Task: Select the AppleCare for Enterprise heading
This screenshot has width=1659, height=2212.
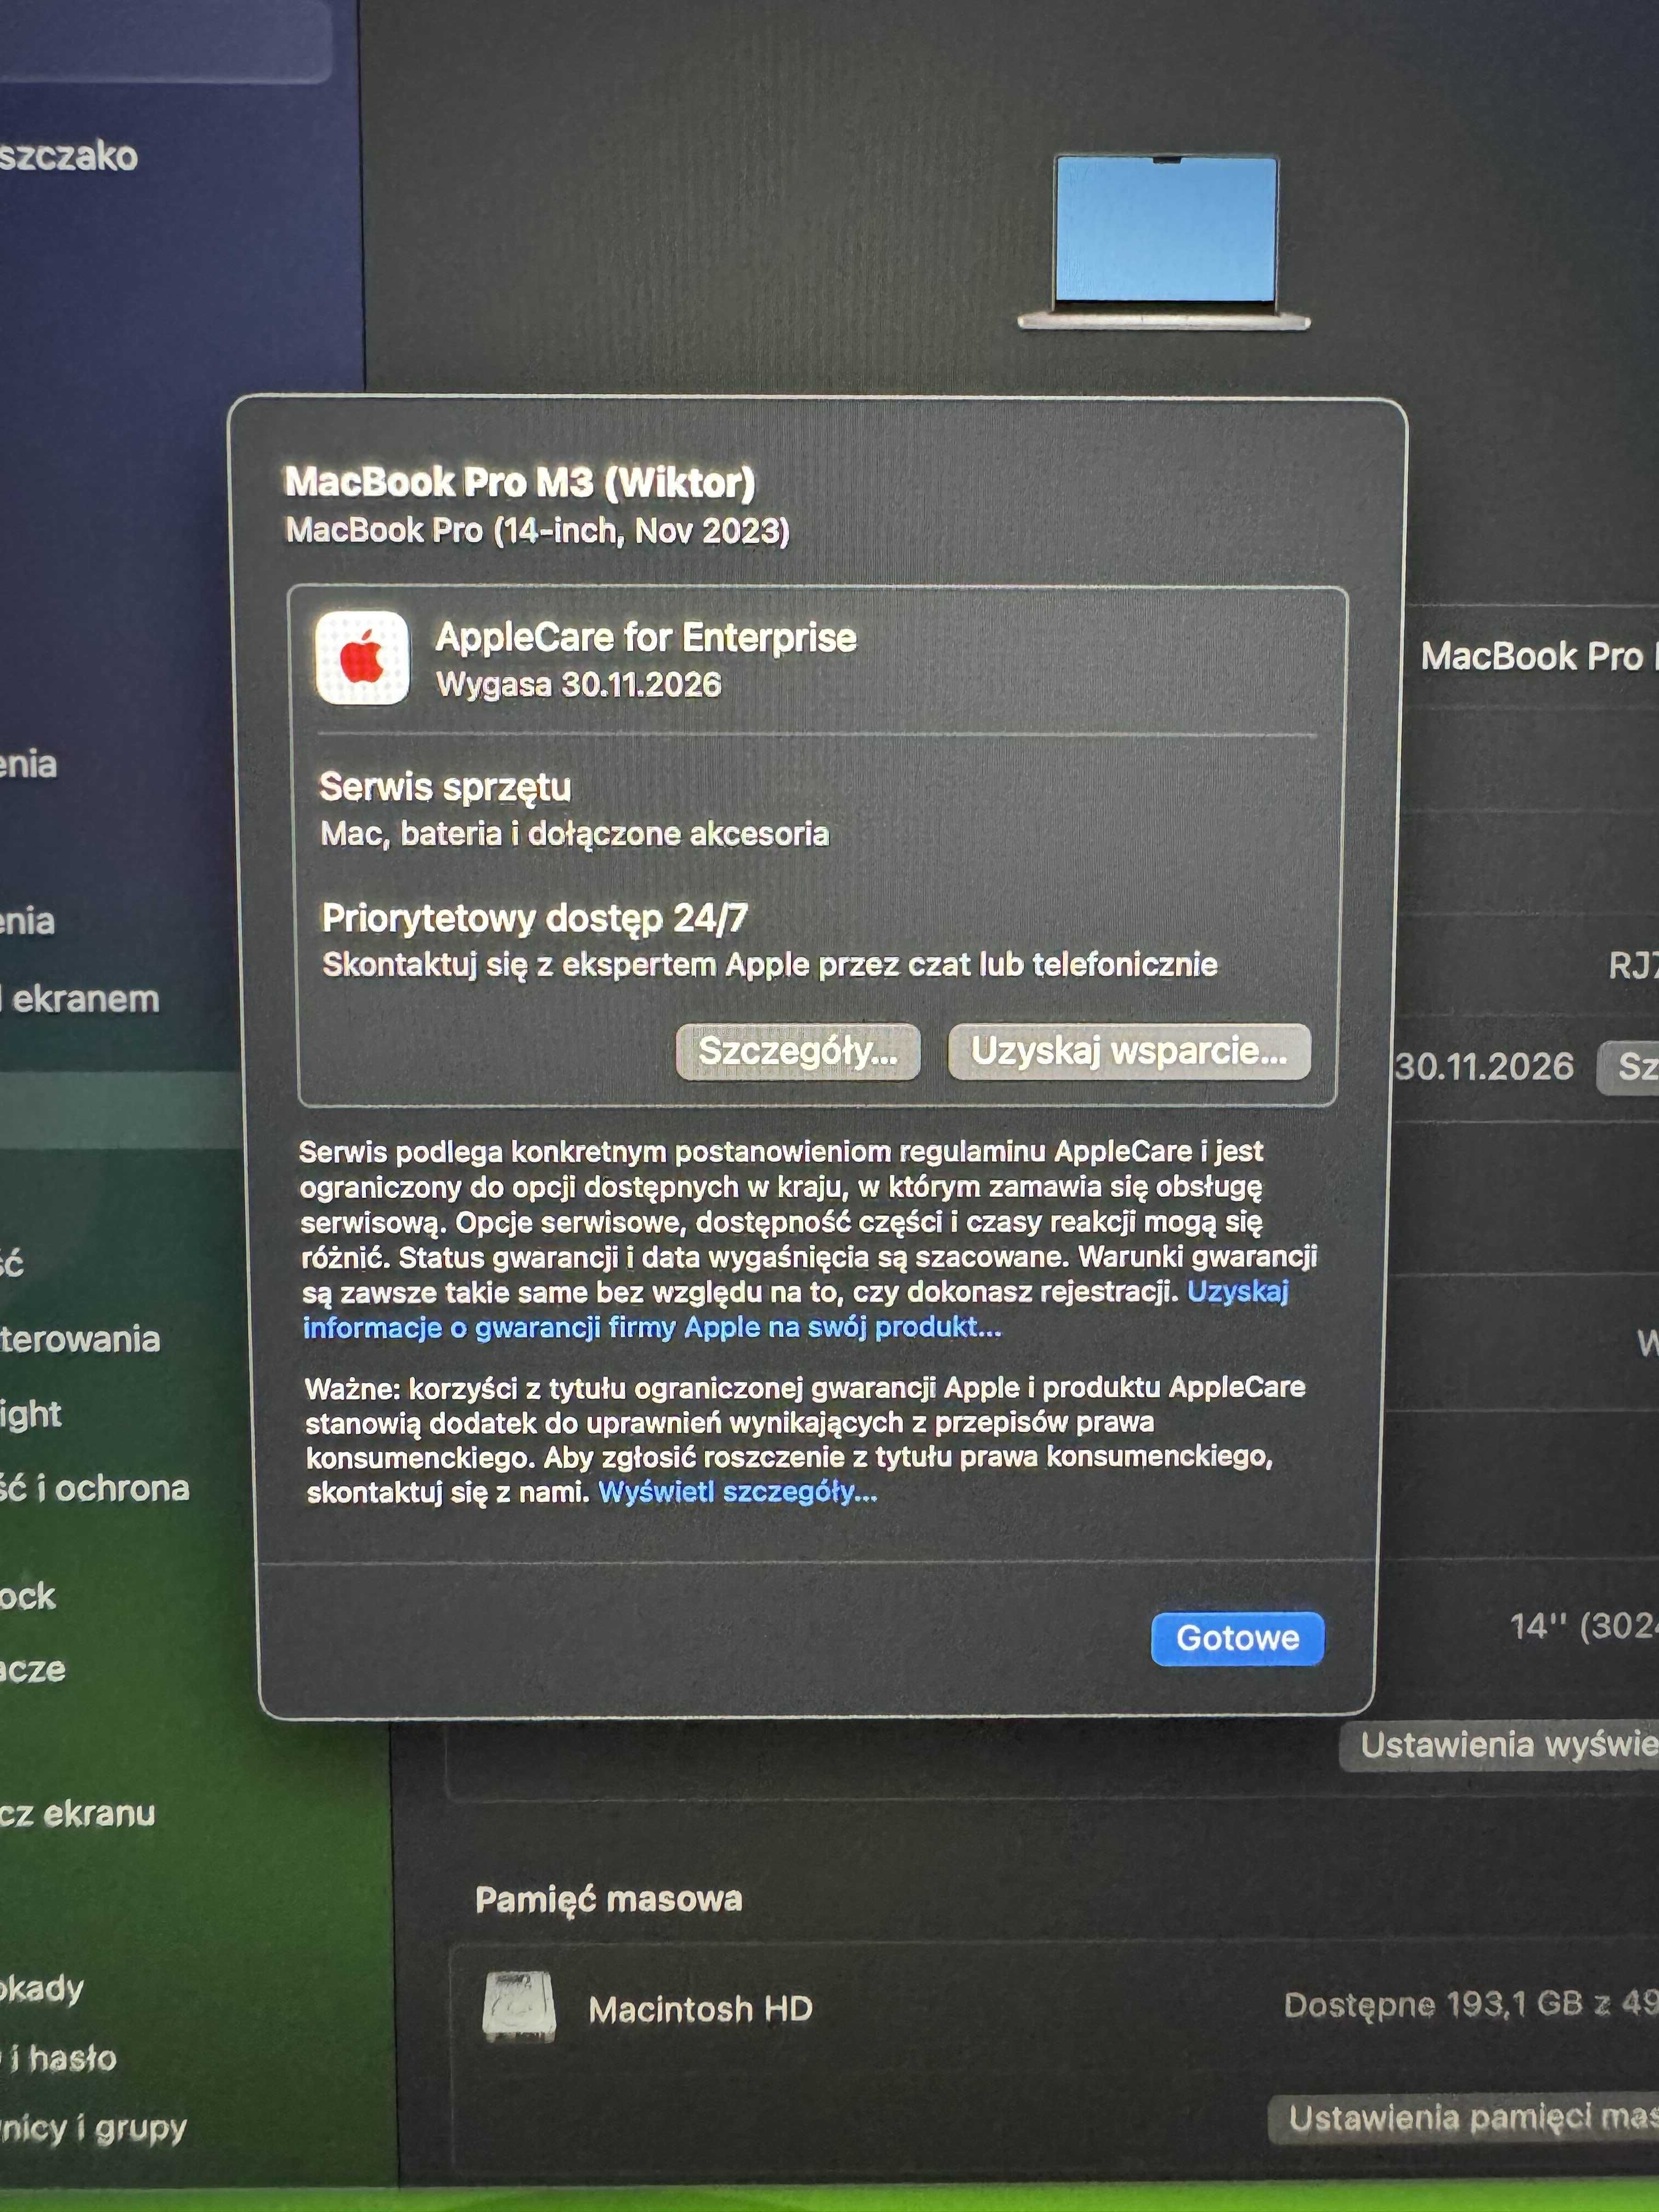Action: click(x=646, y=637)
